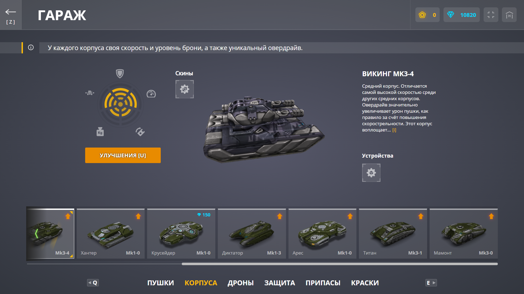Click upgrade arrow on Диктатор card
Viewport: 524px width, 294px height.
(x=279, y=216)
